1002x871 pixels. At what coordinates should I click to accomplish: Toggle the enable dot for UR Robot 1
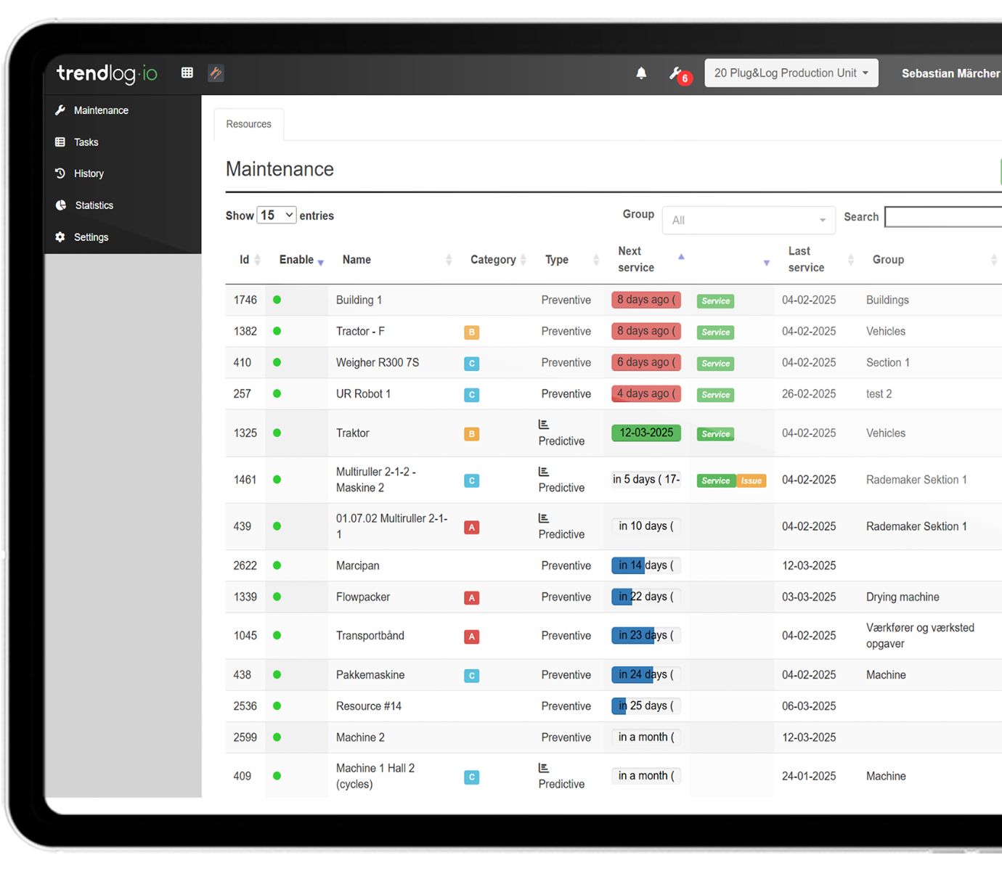coord(277,393)
